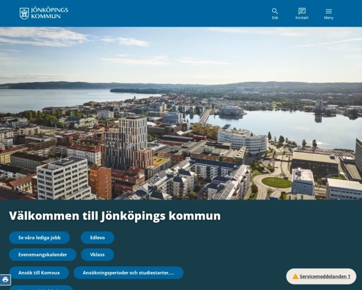
Task: Open the Meny hamburger menu
Action: (329, 14)
